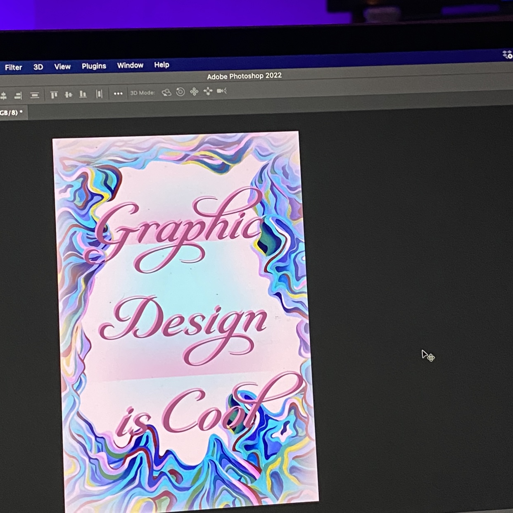
Task: Select the 3D Roll mode icon
Action: point(180,92)
